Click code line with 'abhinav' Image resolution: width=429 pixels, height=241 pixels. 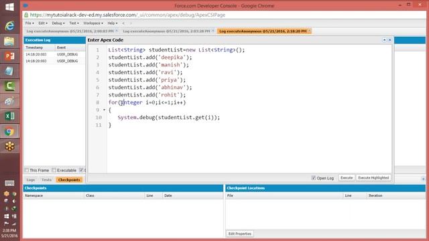(150, 88)
